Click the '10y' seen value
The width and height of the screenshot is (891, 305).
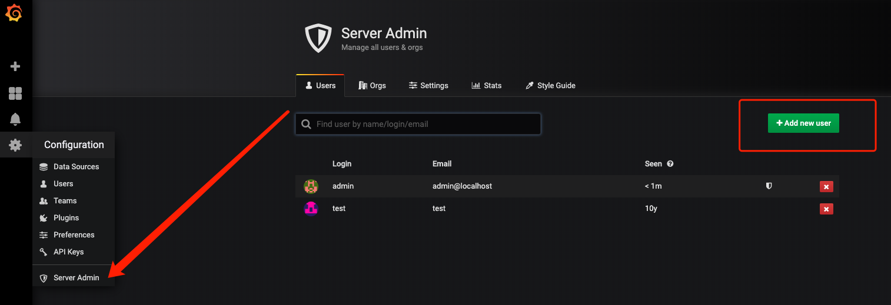(651, 209)
